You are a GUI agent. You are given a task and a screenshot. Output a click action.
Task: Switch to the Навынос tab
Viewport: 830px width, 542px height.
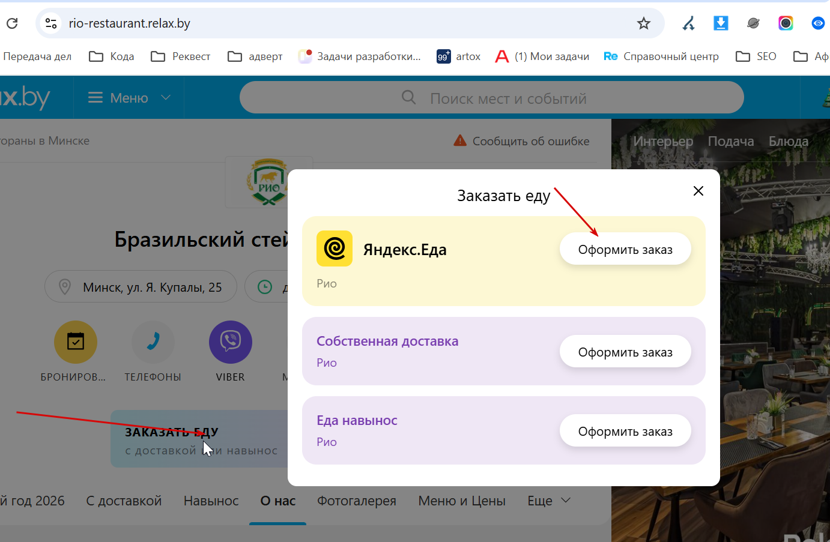pos(211,501)
